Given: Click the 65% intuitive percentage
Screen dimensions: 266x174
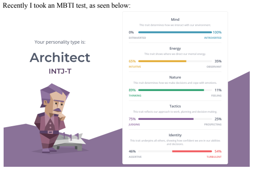Looking at the screenshot, I should click(132, 61).
